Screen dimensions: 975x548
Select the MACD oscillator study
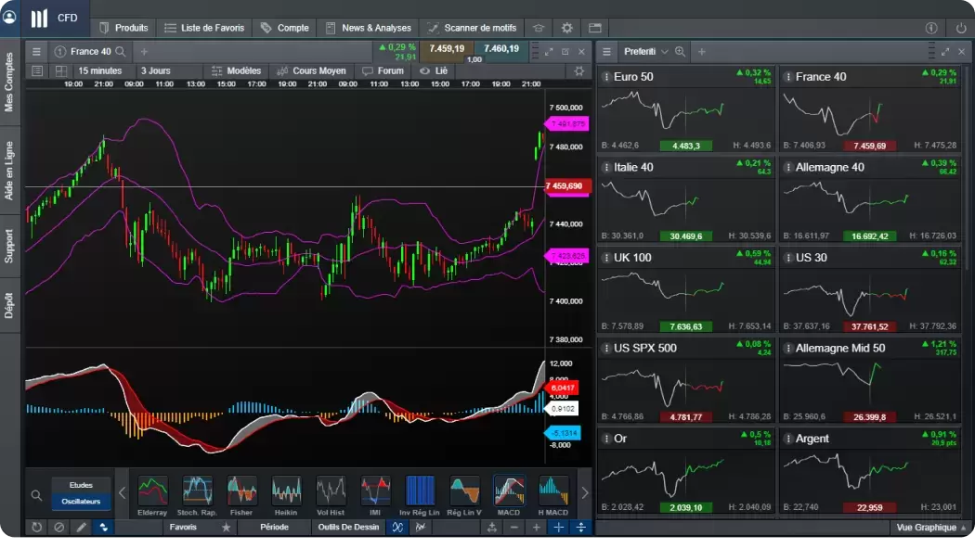pyautogui.click(x=508, y=492)
